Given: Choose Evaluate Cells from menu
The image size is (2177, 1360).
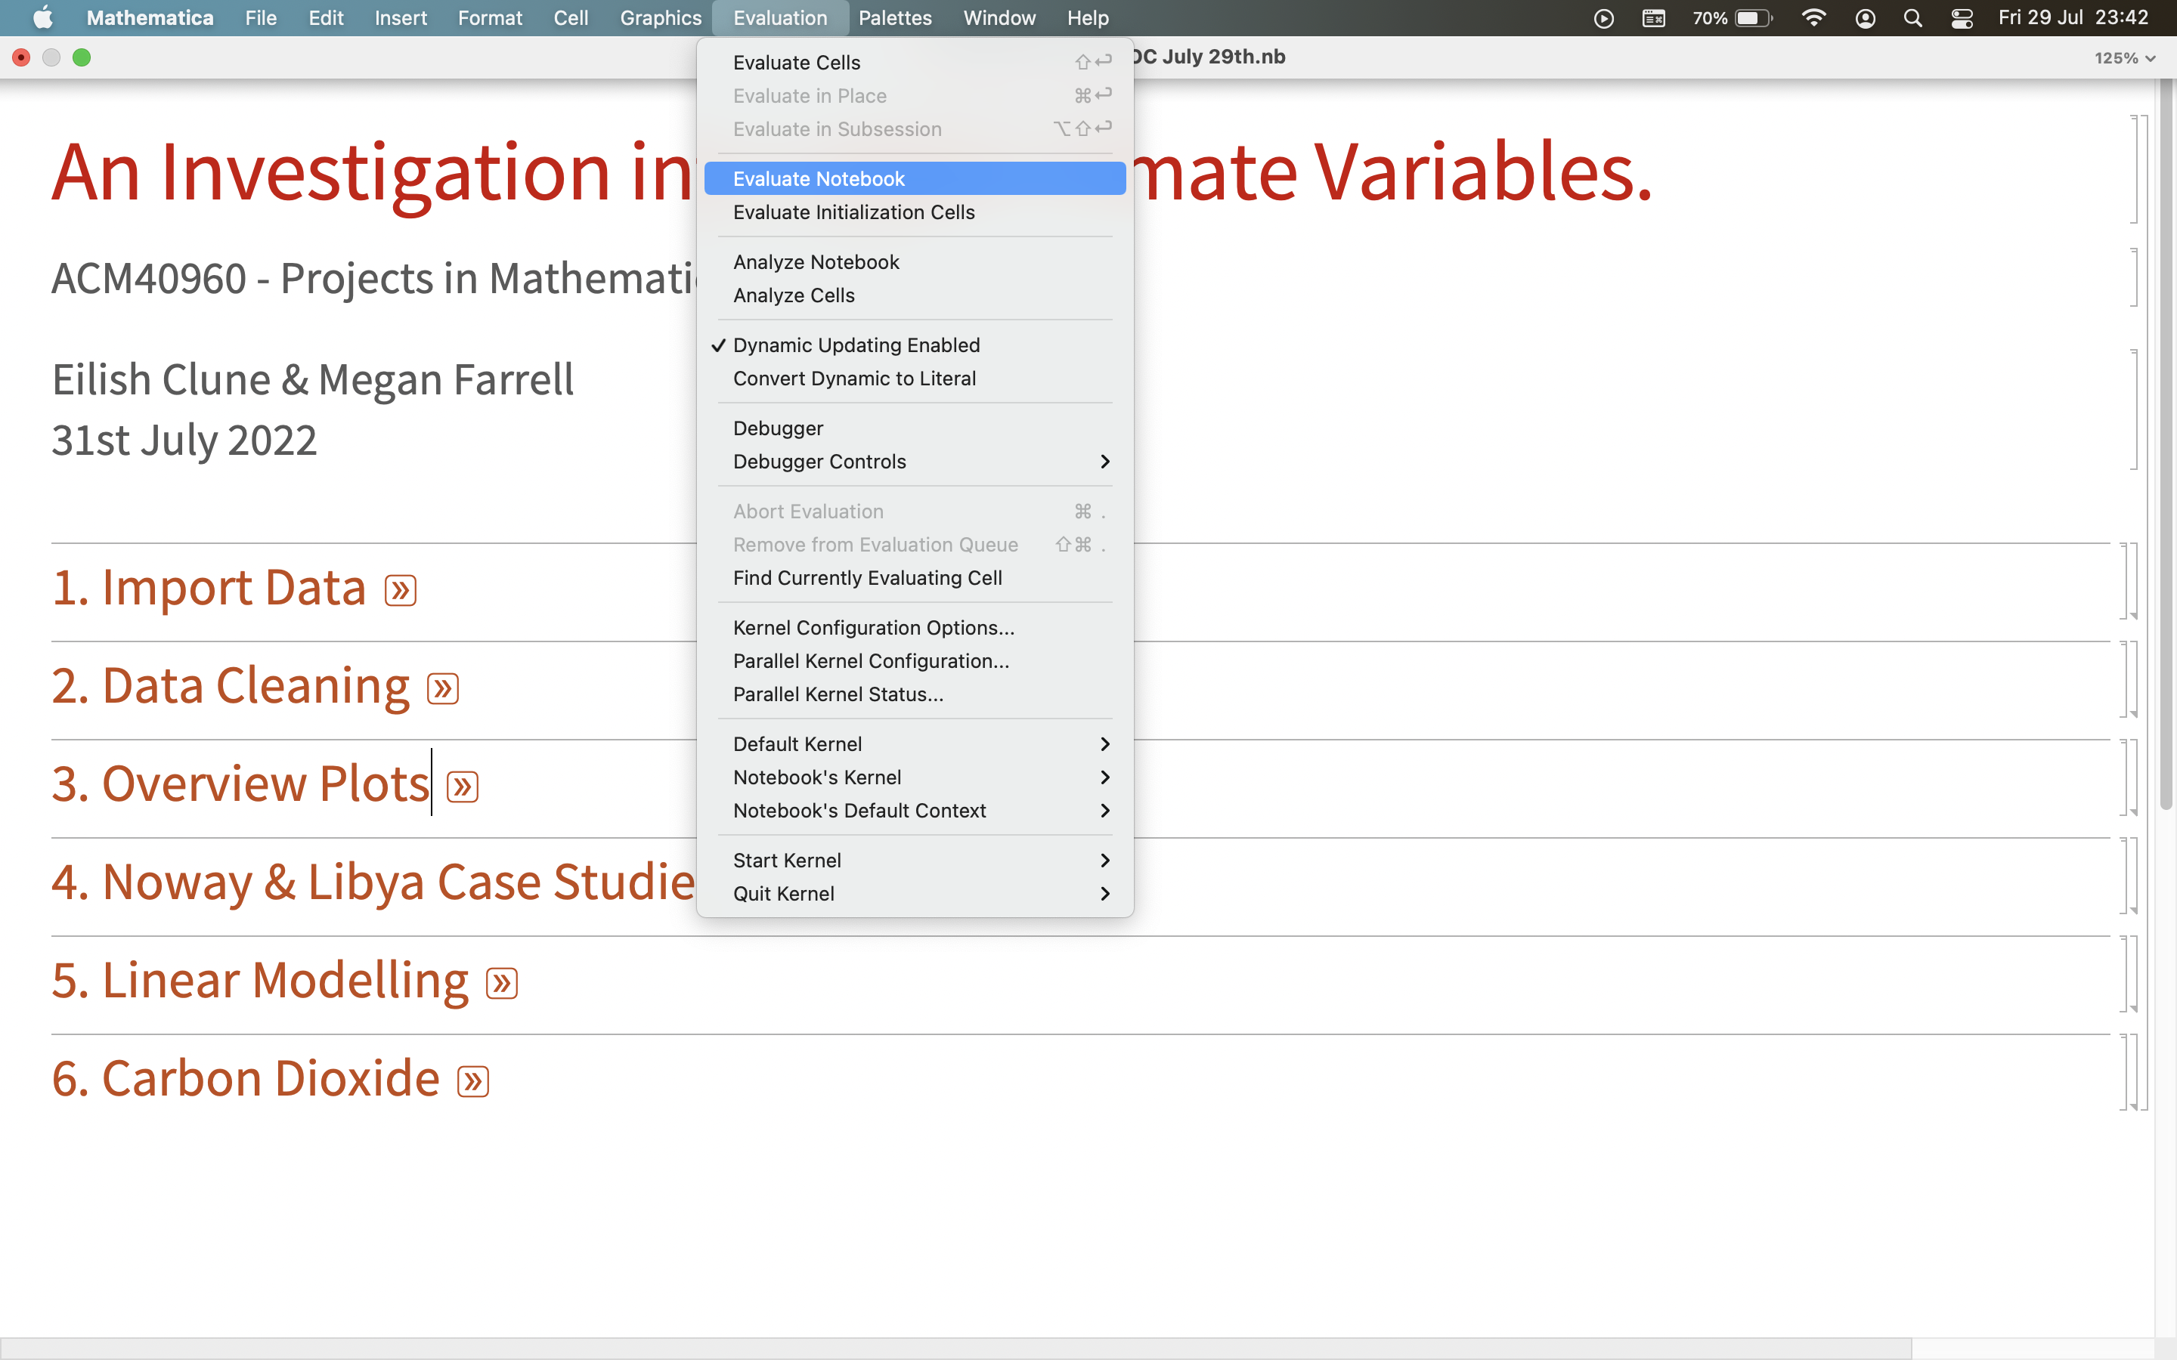Looking at the screenshot, I should click(915, 63).
